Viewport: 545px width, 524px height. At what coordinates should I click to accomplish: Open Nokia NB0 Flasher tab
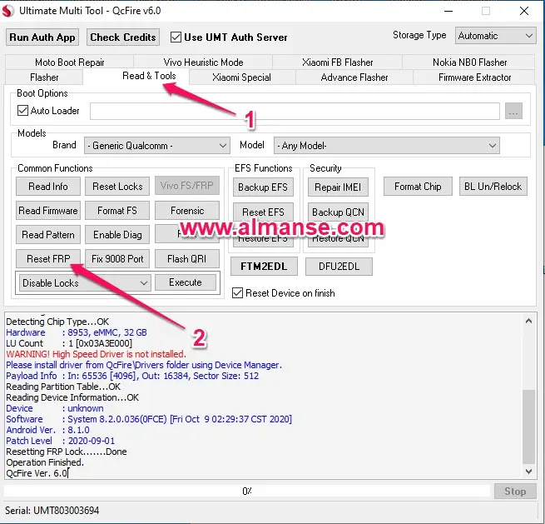[x=469, y=62]
